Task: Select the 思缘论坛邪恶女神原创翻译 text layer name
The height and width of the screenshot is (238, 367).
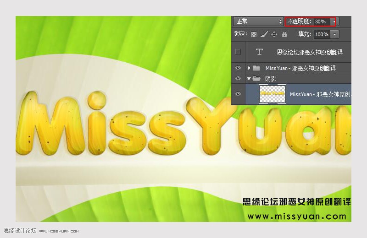Action: pos(310,52)
